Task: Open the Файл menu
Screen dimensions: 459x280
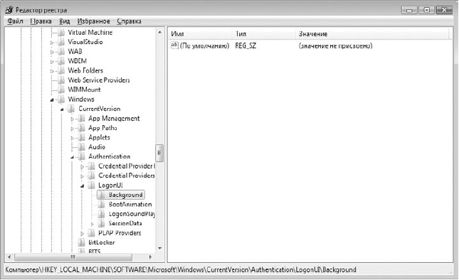Action: click(15, 21)
